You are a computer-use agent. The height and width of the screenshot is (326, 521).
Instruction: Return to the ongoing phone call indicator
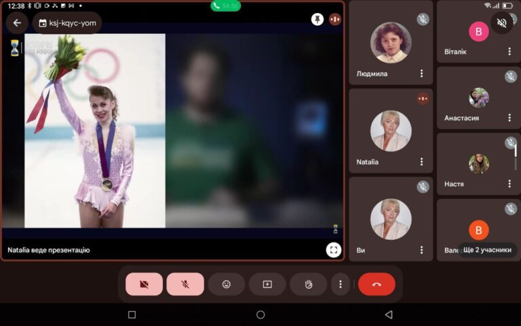pyautogui.click(x=226, y=5)
